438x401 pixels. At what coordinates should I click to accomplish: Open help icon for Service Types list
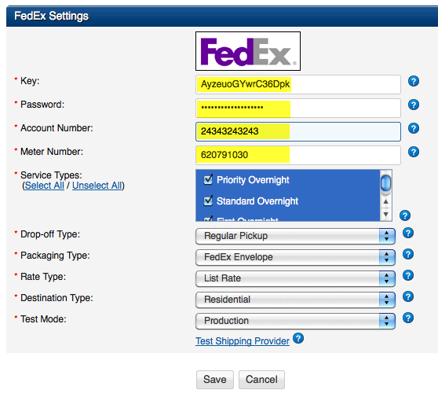(x=405, y=215)
